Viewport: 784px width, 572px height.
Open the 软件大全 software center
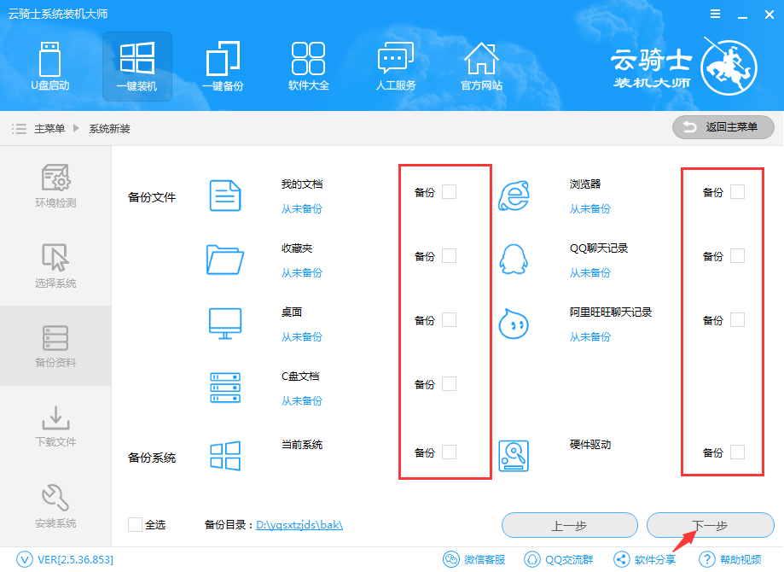coord(309,67)
